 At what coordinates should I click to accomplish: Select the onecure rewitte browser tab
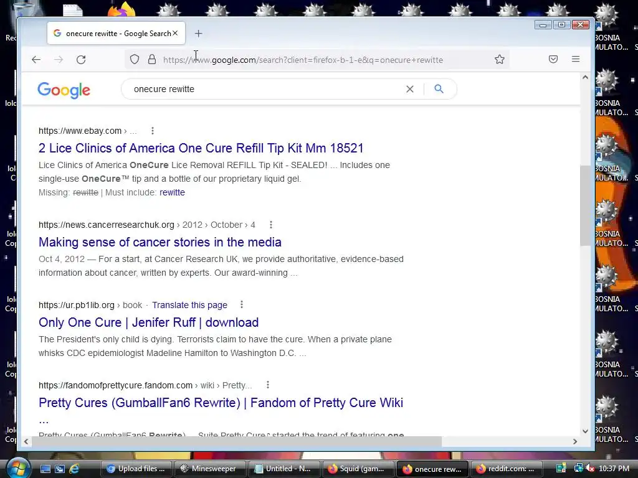coord(117,34)
